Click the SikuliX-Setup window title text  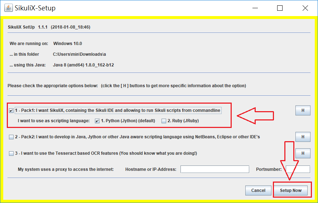35,8
